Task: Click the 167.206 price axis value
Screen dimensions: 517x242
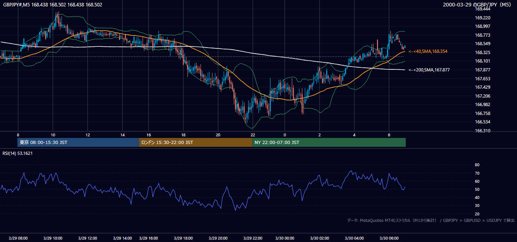Action: [483, 96]
